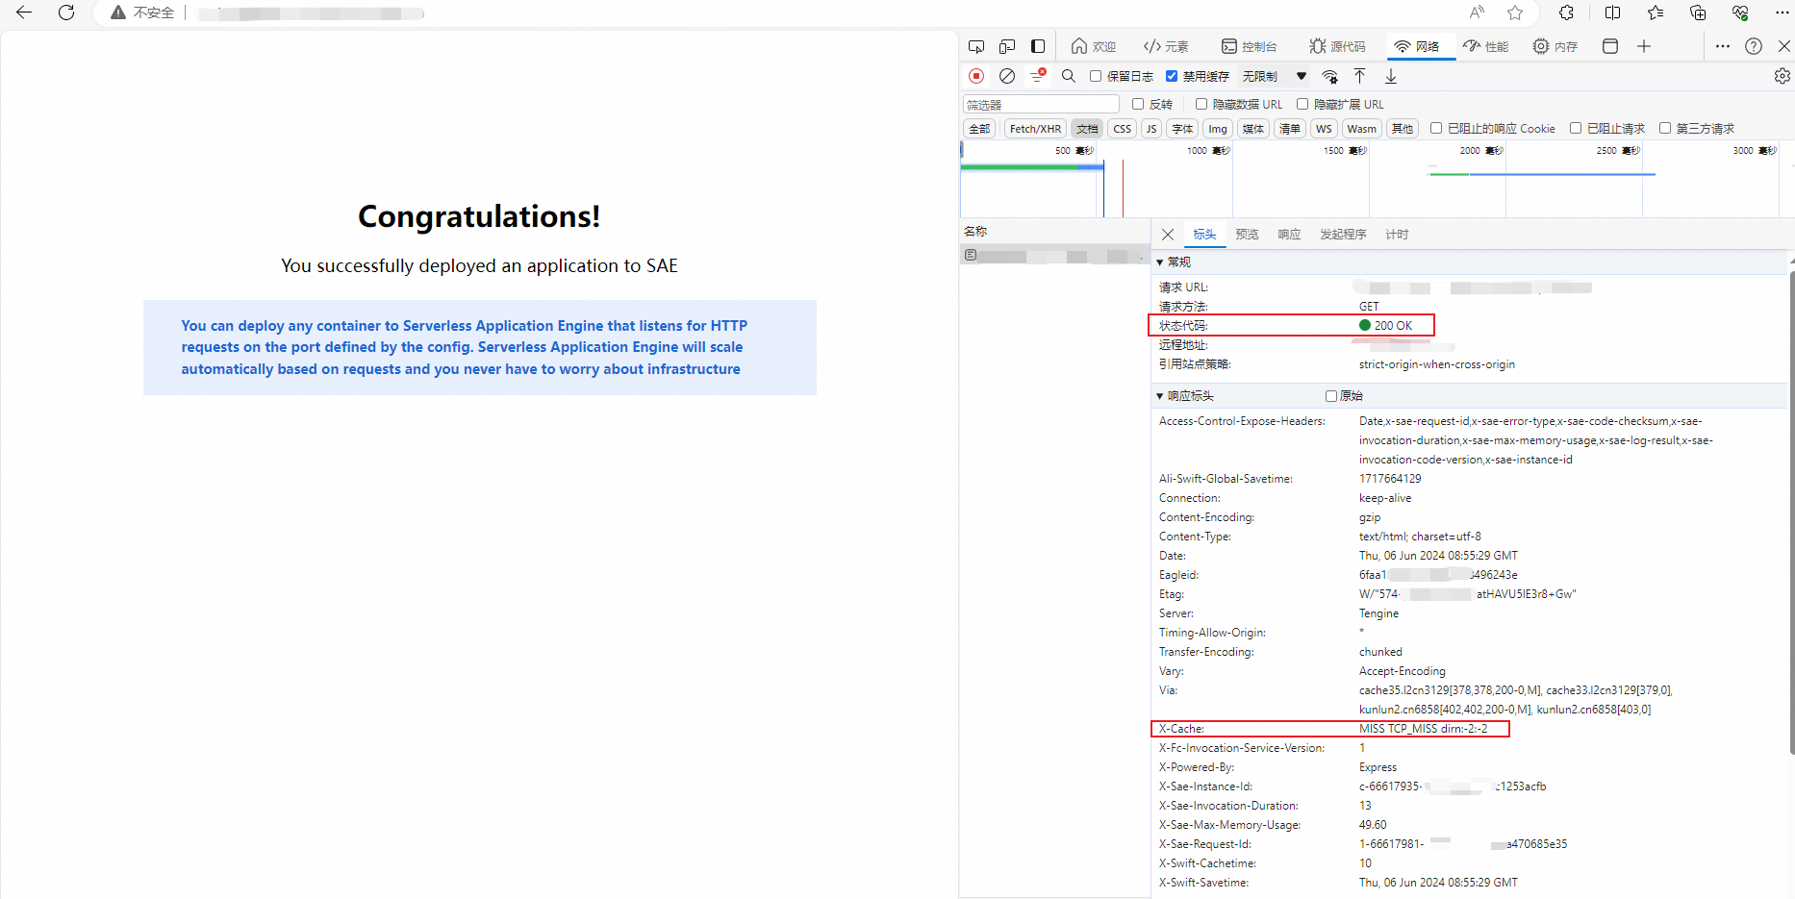Uncheck the 禁用缓存 disable cache checkbox
Image resolution: width=1795 pixels, height=899 pixels.
point(1172,76)
